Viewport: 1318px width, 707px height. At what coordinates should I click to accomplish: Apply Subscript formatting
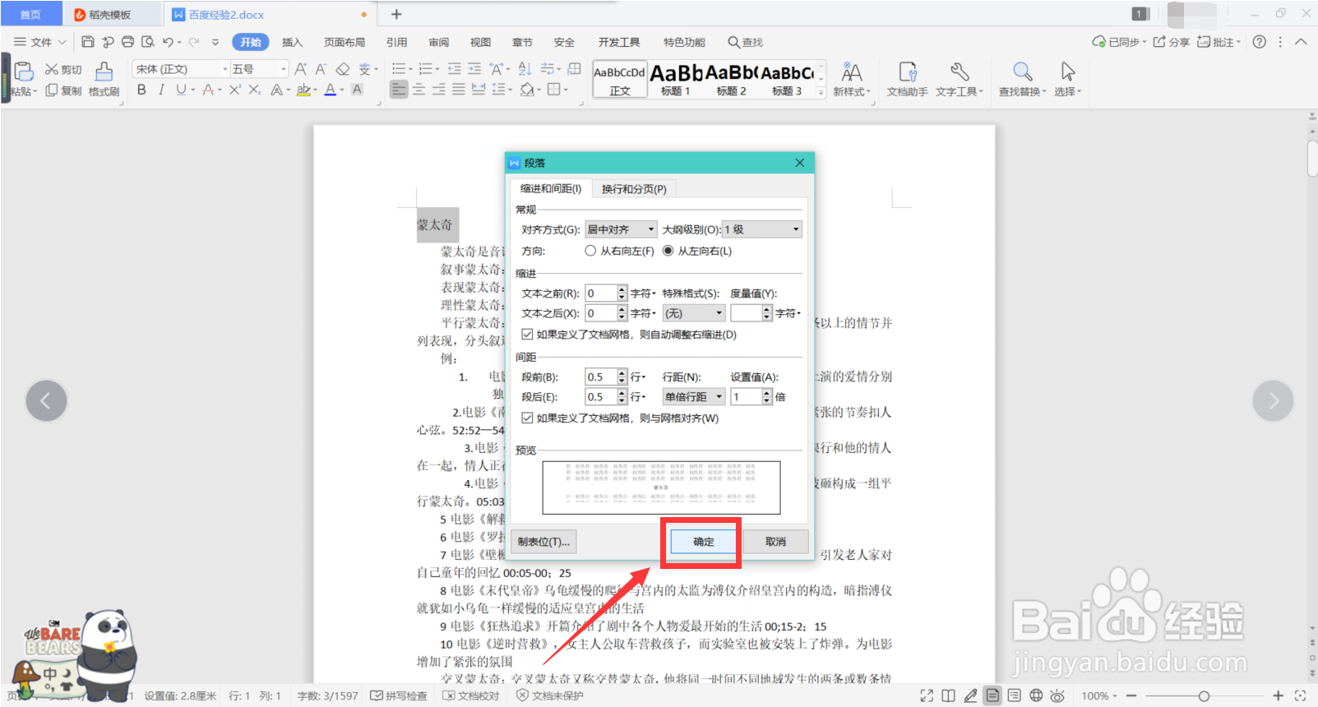point(255,90)
